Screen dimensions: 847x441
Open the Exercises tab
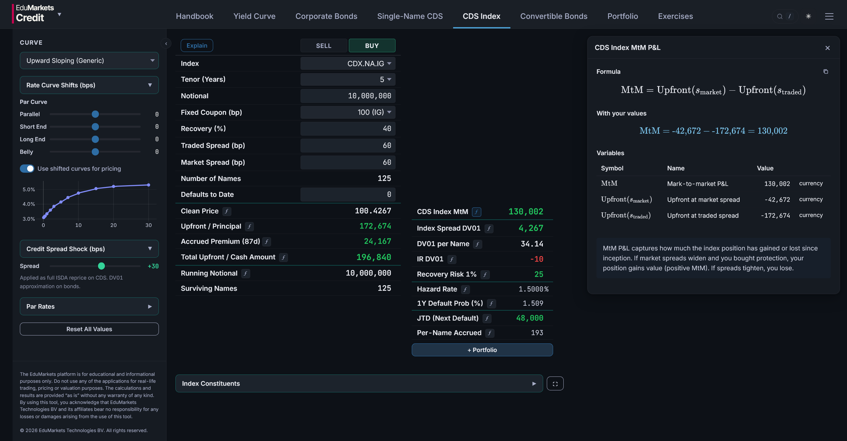tap(675, 16)
